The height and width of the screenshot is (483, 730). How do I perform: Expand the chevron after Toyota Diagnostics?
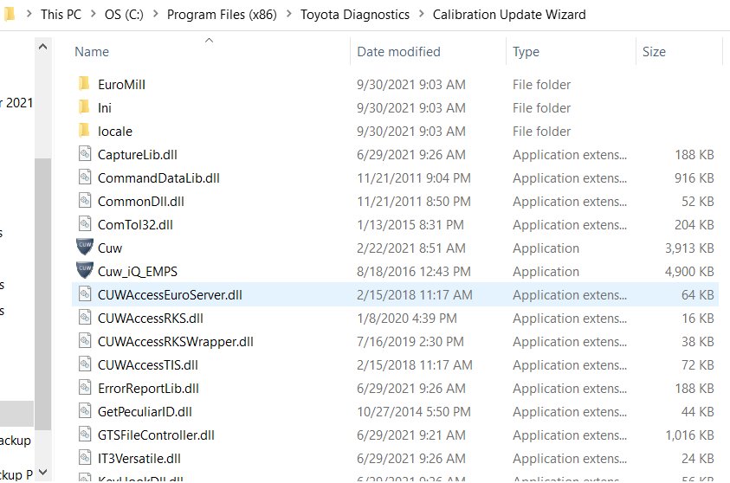click(422, 14)
